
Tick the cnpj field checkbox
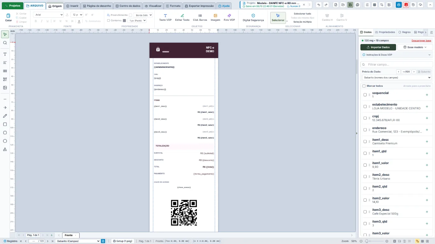(x=365, y=118)
